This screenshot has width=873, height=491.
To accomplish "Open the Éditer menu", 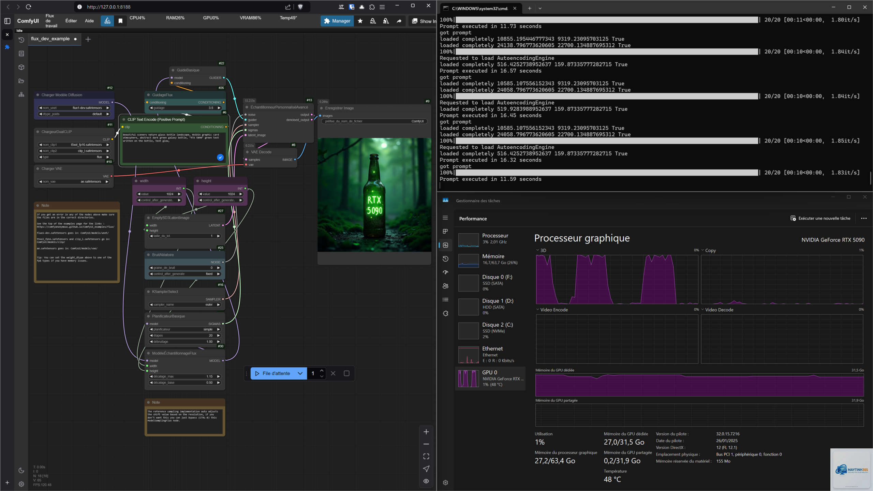I will click(71, 21).
